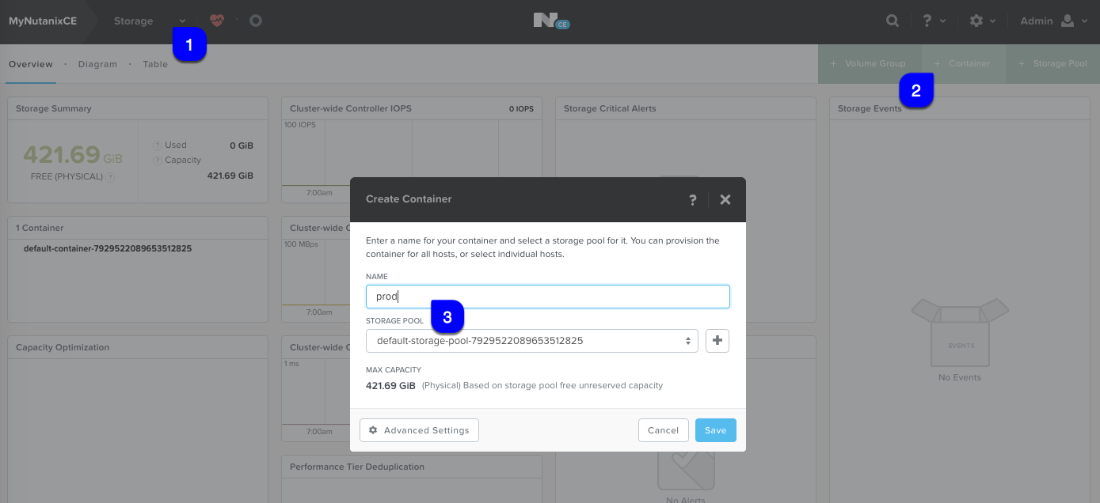Expand the Storage menu dropdown arrow
Screen dimensions: 1100x503
click(183, 21)
